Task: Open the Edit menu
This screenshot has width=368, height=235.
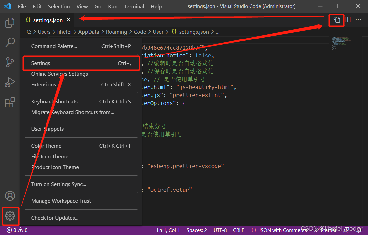Action: (37, 6)
